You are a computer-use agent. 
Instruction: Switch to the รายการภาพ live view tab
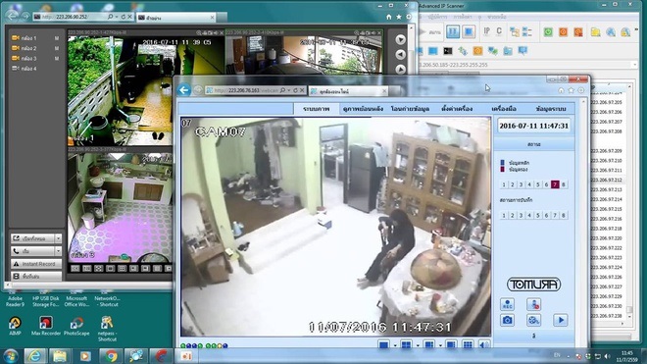pyautogui.click(x=316, y=109)
